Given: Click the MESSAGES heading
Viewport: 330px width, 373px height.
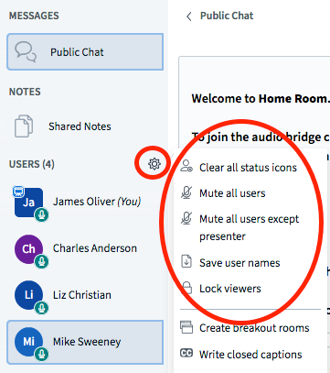Looking at the screenshot, I should 34,16.
